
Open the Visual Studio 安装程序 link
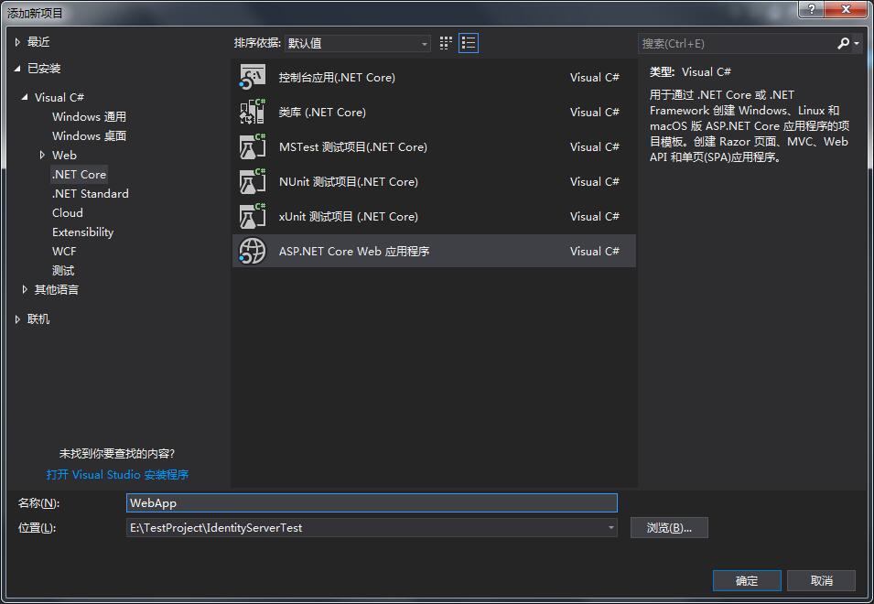click(x=118, y=475)
